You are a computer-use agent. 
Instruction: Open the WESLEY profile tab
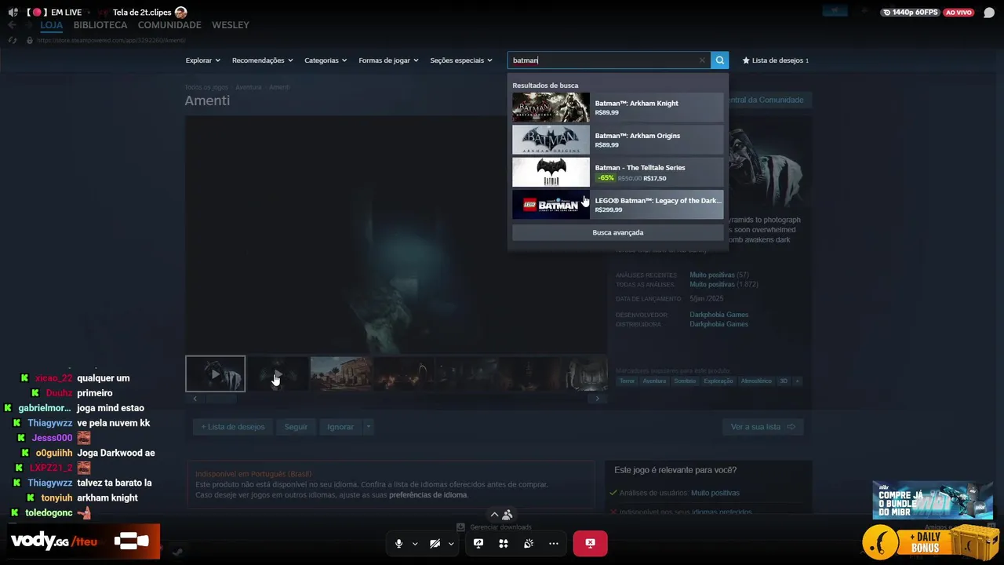pyautogui.click(x=231, y=25)
